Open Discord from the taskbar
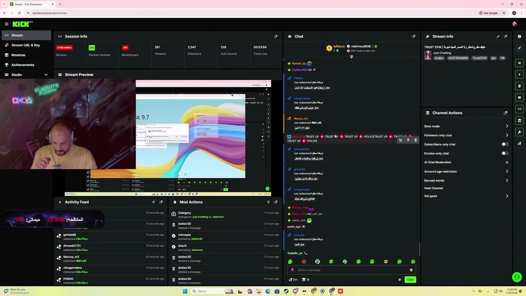 295,291
